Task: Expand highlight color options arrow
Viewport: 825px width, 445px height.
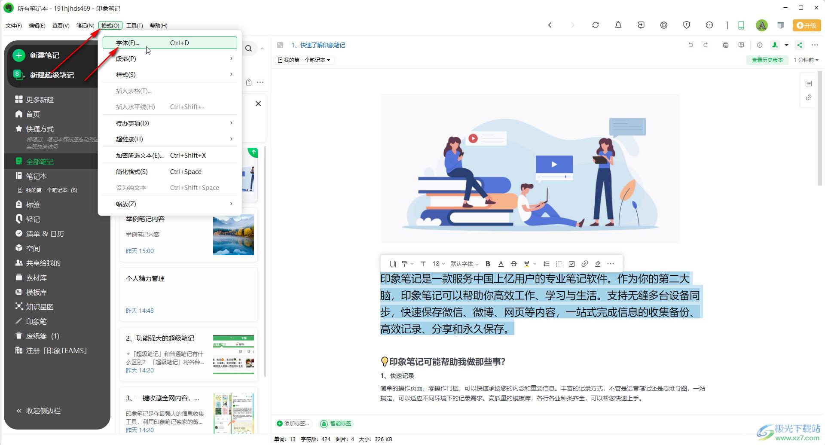Action: pos(535,264)
